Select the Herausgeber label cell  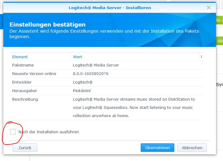pos(40,91)
